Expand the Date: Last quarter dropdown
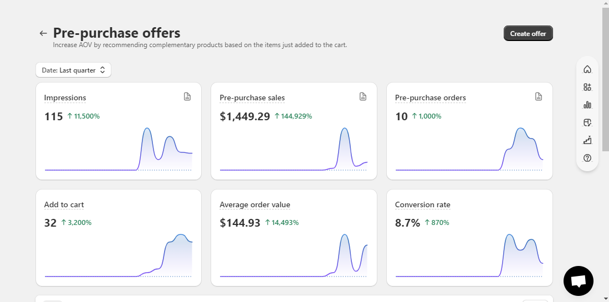 73,70
